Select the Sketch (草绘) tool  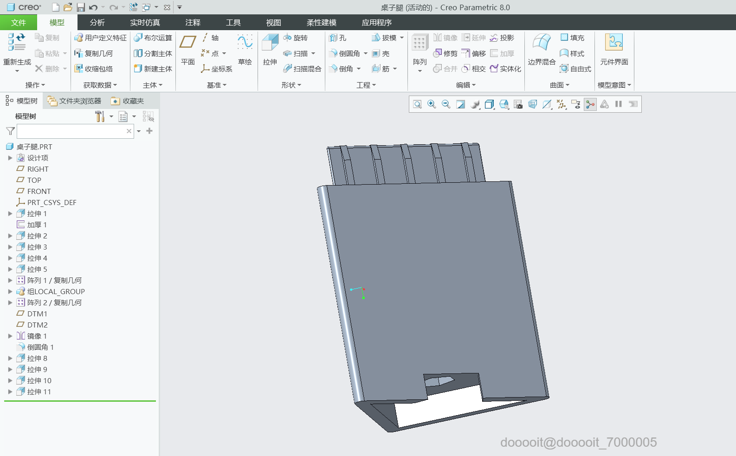pyautogui.click(x=245, y=43)
